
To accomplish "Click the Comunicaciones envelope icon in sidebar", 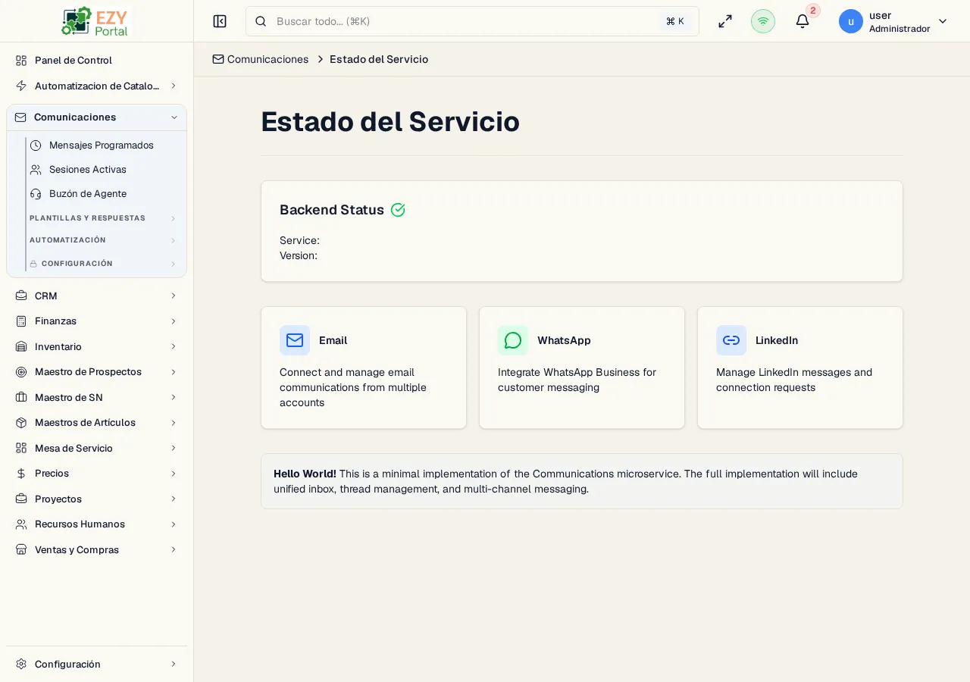I will 20,117.
